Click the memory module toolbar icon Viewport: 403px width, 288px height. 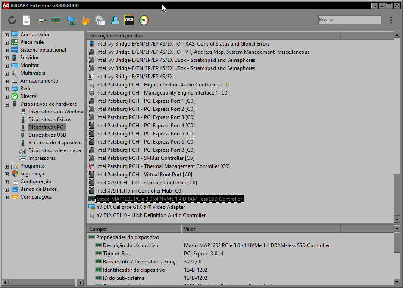point(56,20)
